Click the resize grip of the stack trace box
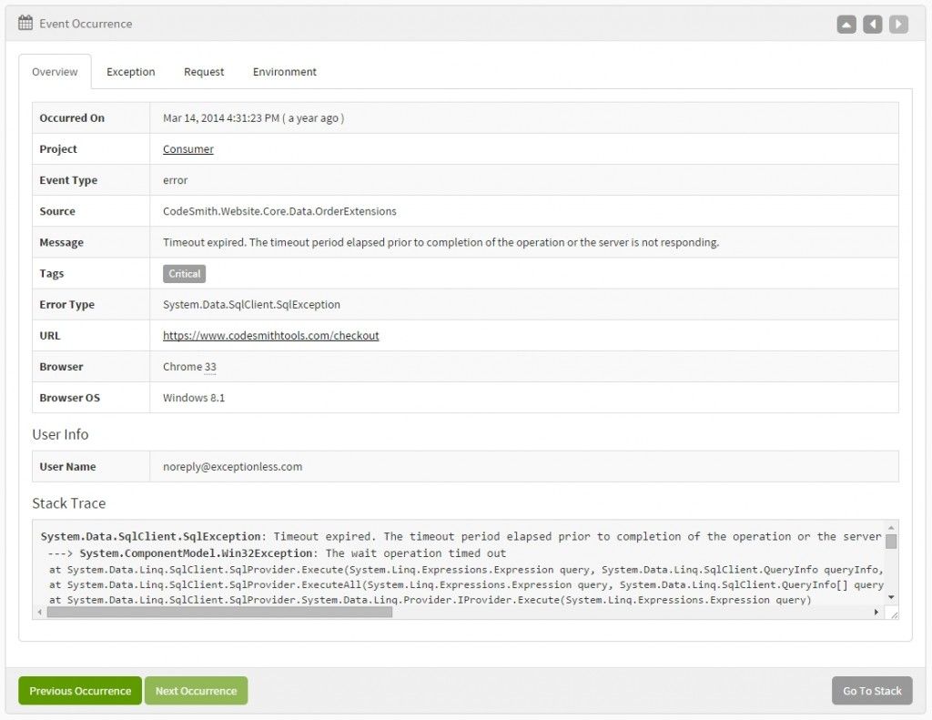This screenshot has height=720, width=932. [890, 611]
